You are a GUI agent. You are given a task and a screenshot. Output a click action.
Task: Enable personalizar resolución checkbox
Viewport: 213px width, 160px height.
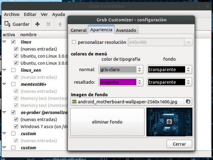tap(74, 42)
